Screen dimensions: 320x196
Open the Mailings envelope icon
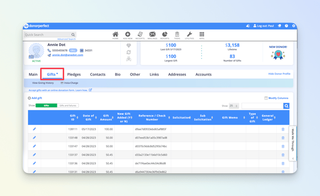pos(152,34)
